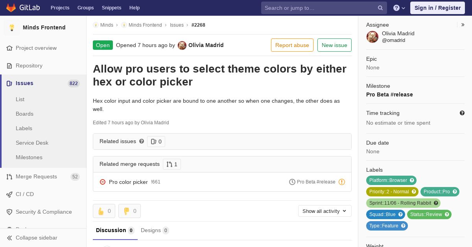The image size is (472, 247).
Task: Click merge request warning status icon
Action: coord(342,182)
